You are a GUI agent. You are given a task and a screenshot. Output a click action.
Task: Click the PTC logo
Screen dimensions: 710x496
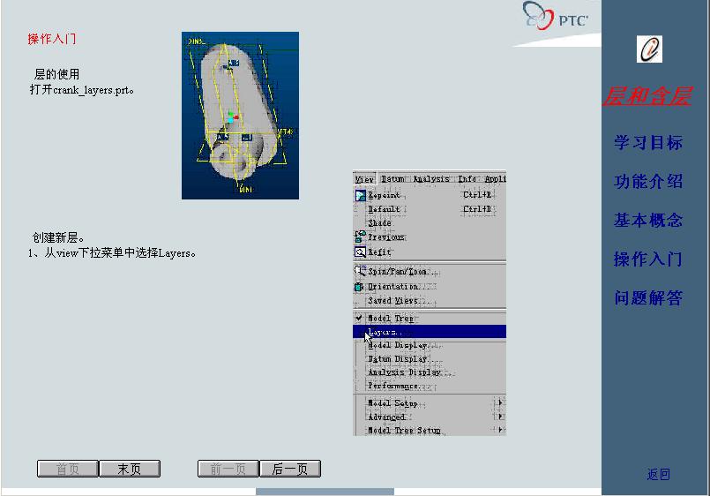[556, 17]
